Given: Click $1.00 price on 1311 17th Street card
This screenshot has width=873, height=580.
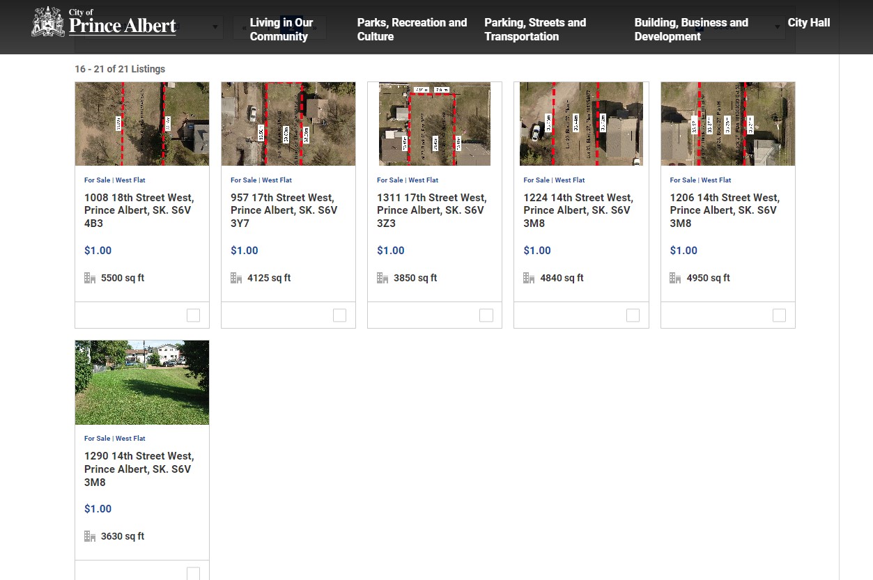Looking at the screenshot, I should [x=390, y=251].
